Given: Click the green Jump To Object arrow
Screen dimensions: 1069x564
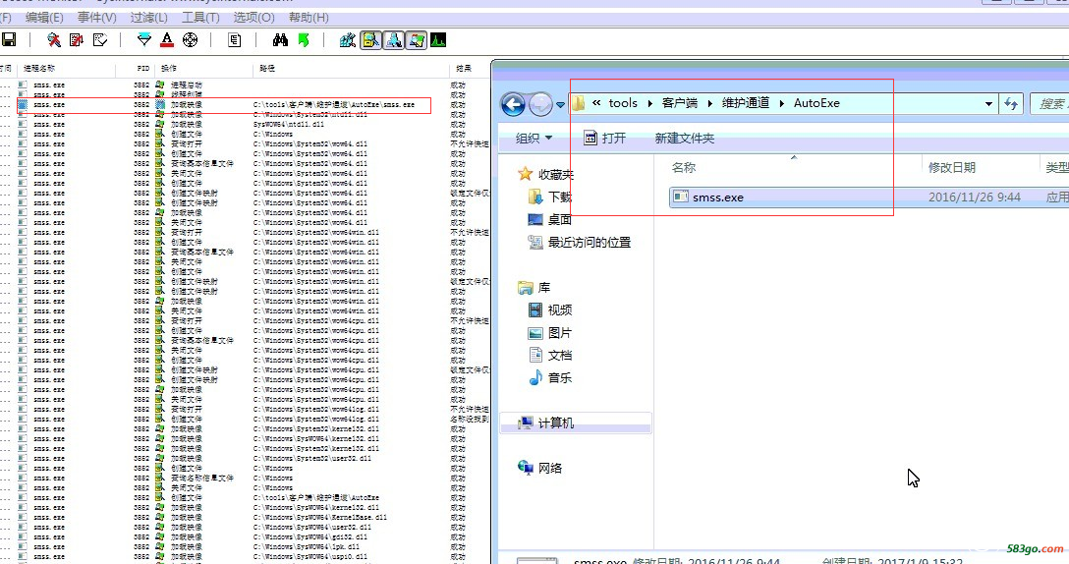Looking at the screenshot, I should 304,40.
